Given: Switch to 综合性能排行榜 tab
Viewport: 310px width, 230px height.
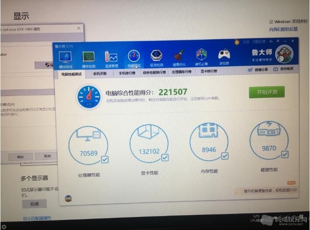Looking at the screenshot, I should [x=154, y=72].
